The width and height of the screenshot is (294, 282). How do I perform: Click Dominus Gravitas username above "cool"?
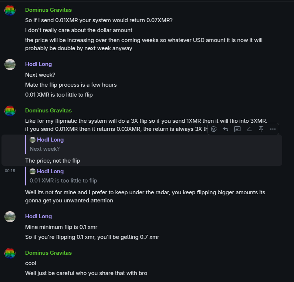click(48, 253)
